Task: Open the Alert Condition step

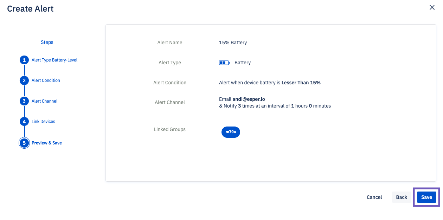Action: (x=46, y=80)
